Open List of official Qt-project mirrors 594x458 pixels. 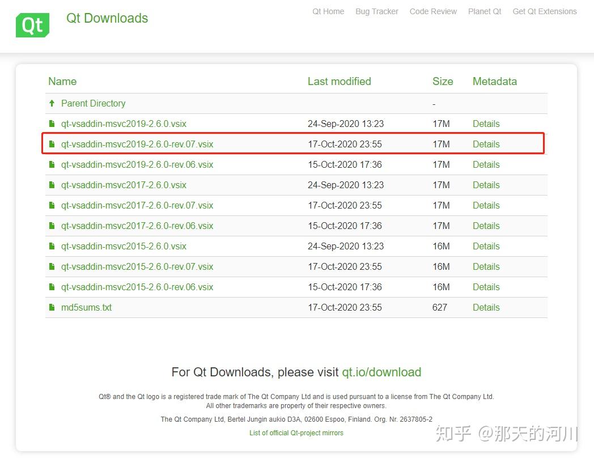(x=296, y=432)
